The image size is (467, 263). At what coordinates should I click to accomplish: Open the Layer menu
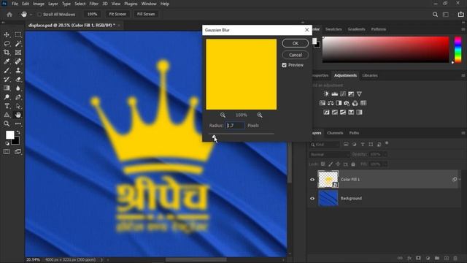pos(53,4)
